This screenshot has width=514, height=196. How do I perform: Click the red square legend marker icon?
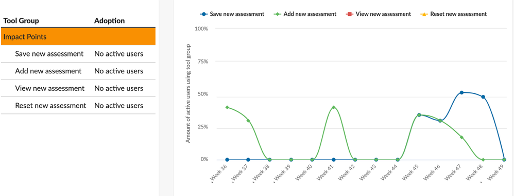pyautogui.click(x=350, y=14)
